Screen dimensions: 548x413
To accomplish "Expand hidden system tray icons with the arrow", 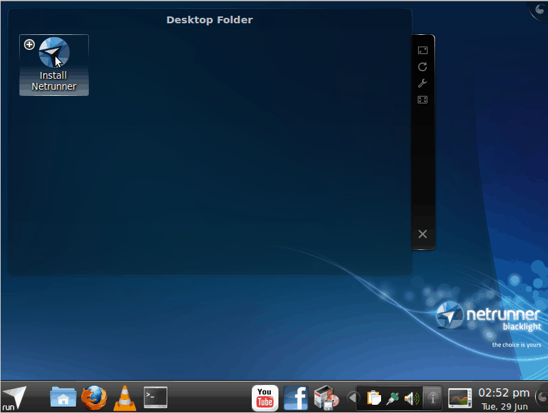I will (352, 398).
